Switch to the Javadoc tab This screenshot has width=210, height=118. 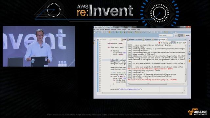coord(139,40)
